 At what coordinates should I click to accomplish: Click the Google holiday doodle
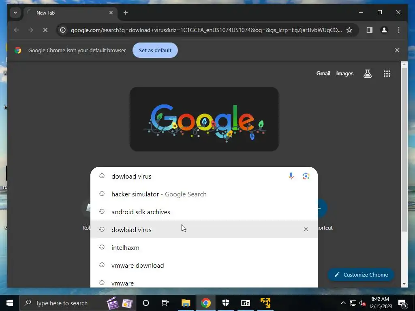[204, 119]
